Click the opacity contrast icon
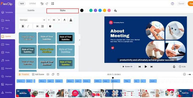The width and height of the screenshot is (193, 98). (50, 26)
